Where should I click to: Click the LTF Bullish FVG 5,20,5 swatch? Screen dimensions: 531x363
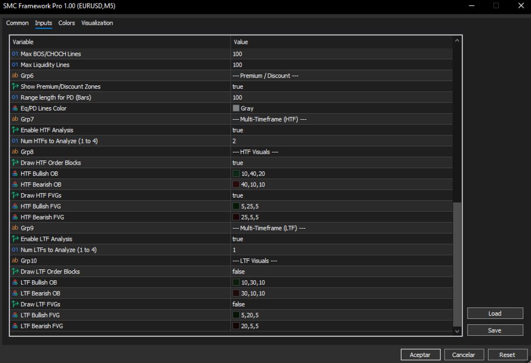point(236,315)
